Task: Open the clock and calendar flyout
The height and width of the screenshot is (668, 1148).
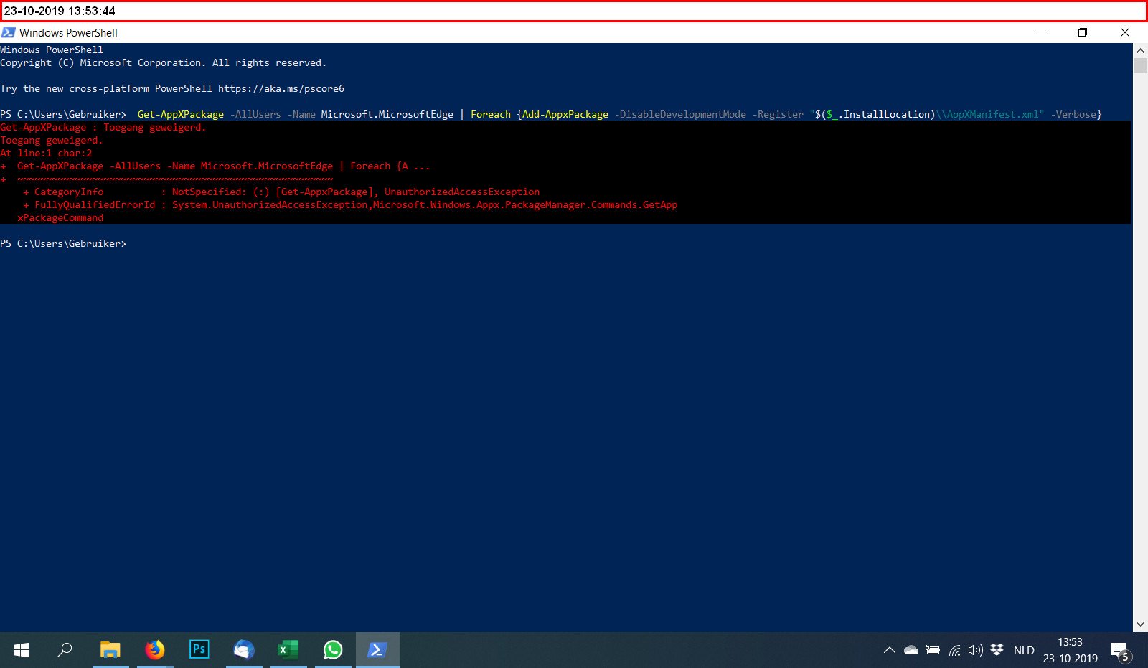Action: click(x=1071, y=650)
